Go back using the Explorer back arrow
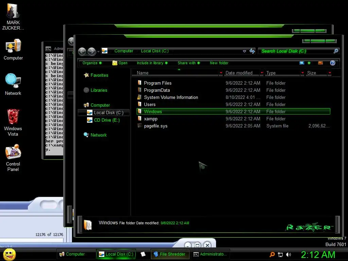 82,52
